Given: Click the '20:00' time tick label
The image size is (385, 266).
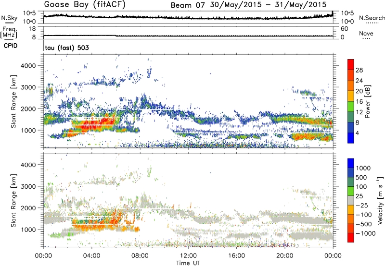Looking at the screenshot, I should (285, 256).
